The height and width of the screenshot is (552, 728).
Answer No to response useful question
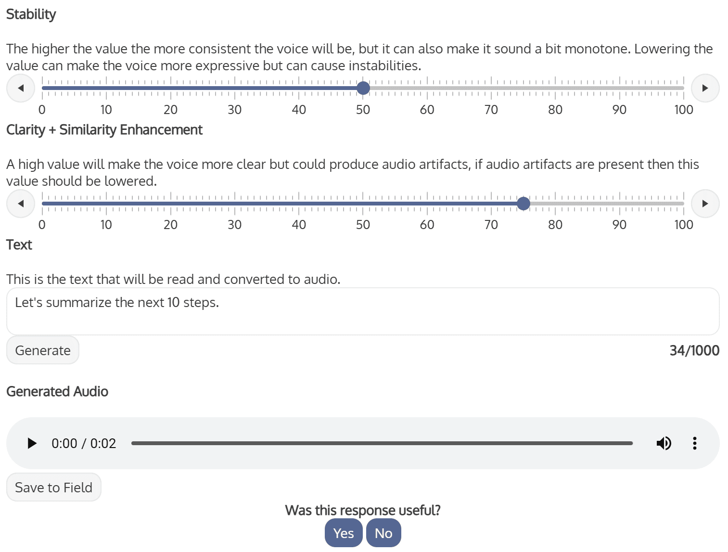(383, 533)
